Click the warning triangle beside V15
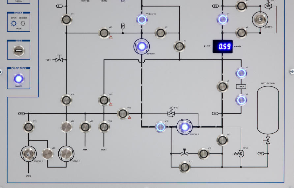The image size is (294, 188). pyautogui.click(x=111, y=37)
